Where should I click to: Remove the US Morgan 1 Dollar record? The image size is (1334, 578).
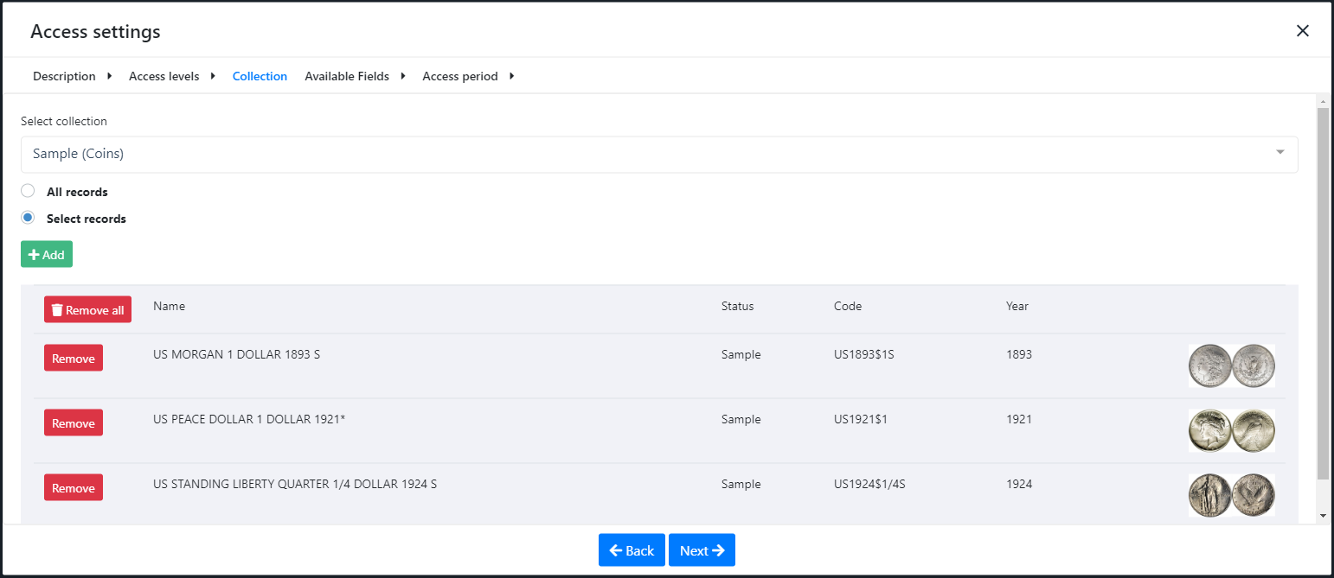[74, 358]
